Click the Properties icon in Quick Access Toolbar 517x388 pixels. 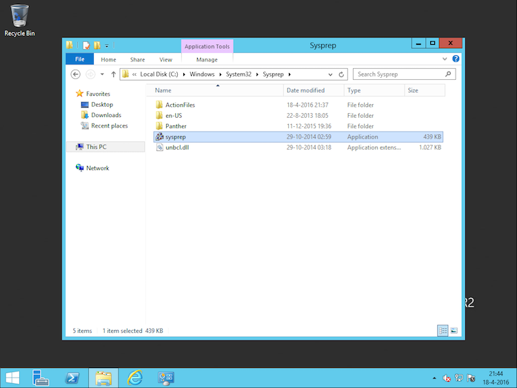coord(86,45)
